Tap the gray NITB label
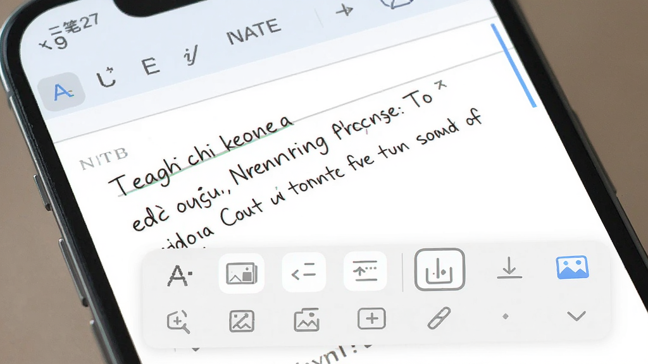This screenshot has width=648, height=364. tap(104, 159)
